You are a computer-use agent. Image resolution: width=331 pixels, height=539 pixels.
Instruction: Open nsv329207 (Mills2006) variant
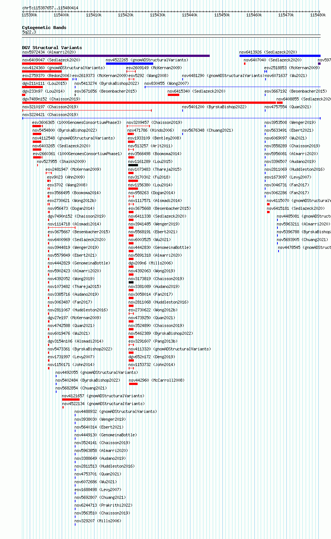[x=98, y=521]
